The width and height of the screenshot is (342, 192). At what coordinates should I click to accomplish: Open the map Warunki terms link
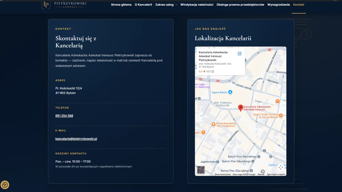click(x=261, y=174)
